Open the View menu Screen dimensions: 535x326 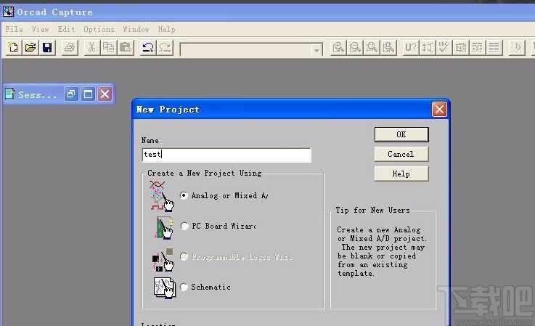[40, 29]
